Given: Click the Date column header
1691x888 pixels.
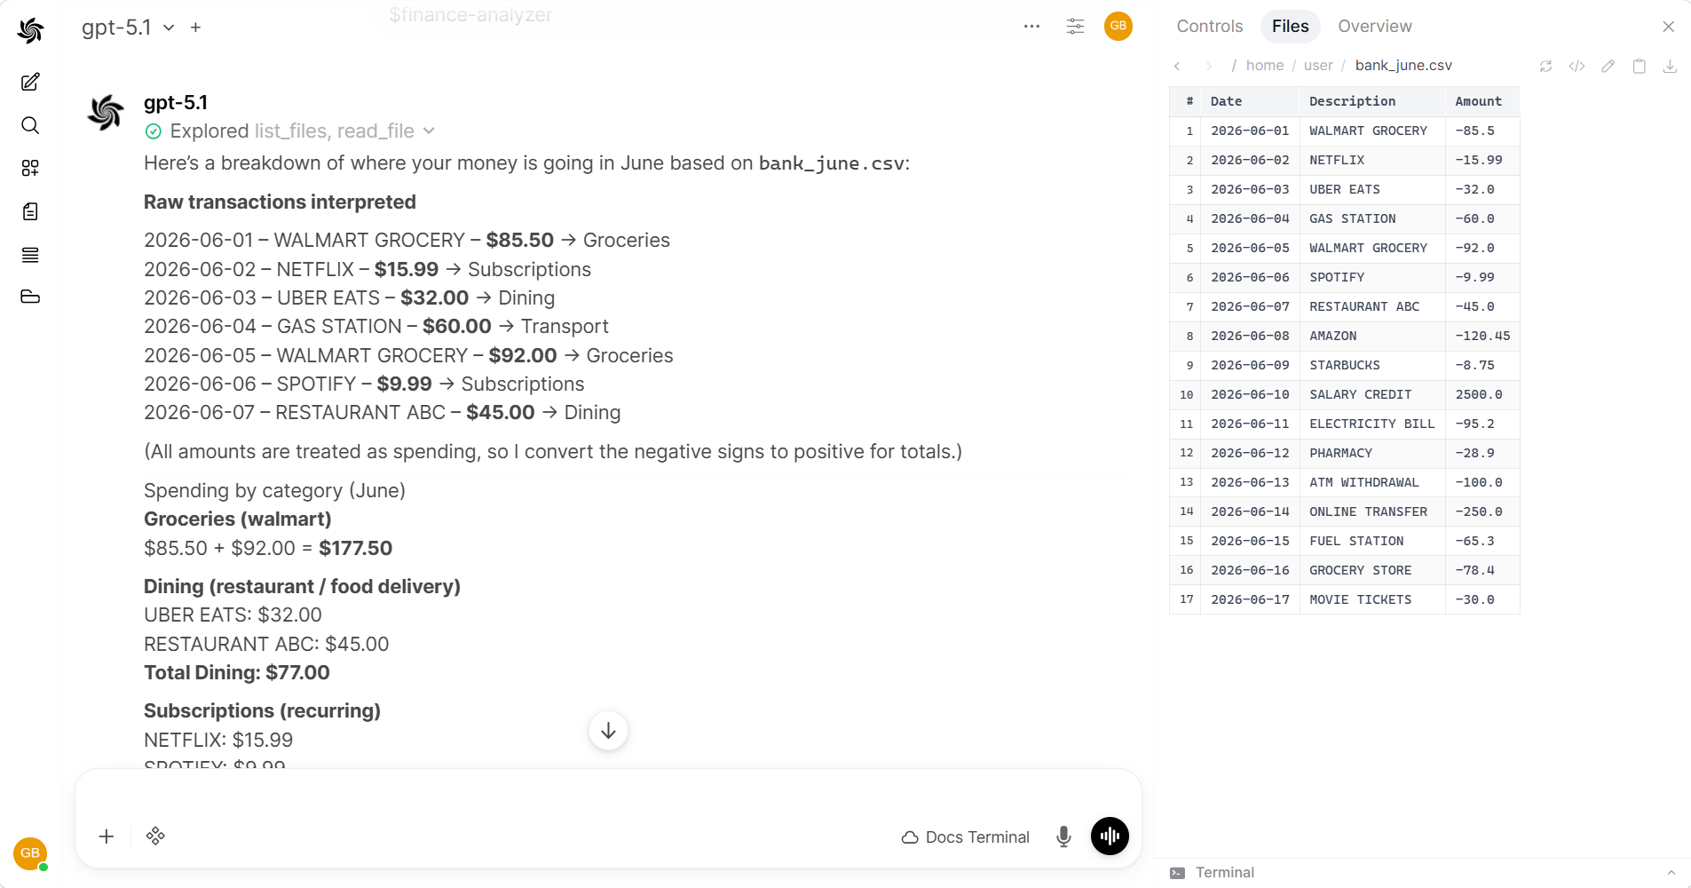Looking at the screenshot, I should [1250, 101].
